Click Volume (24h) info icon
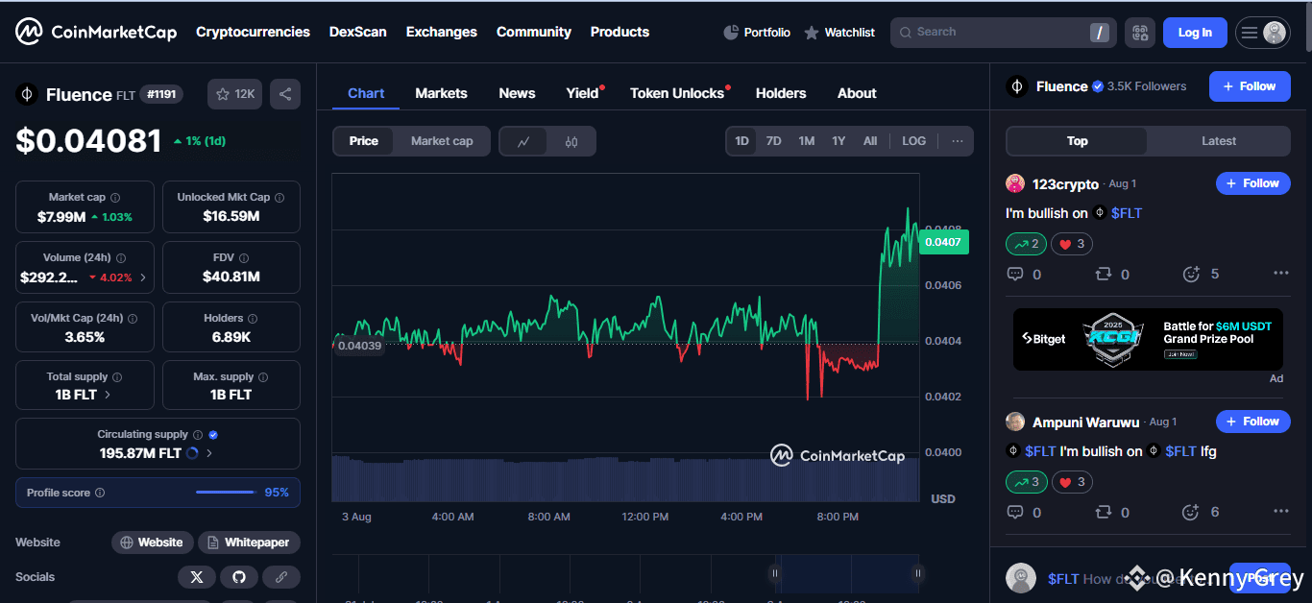 (122, 258)
